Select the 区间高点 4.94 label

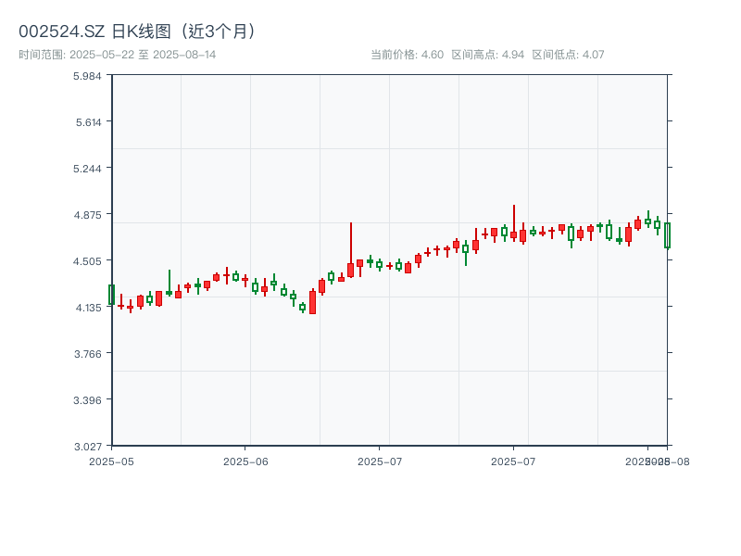[488, 55]
